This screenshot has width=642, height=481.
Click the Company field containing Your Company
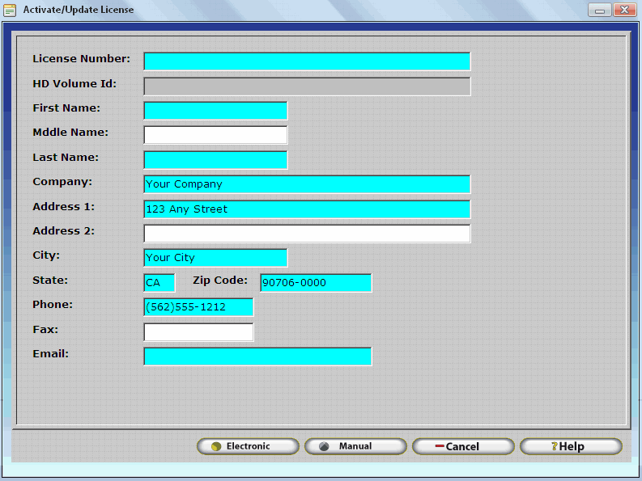click(307, 184)
